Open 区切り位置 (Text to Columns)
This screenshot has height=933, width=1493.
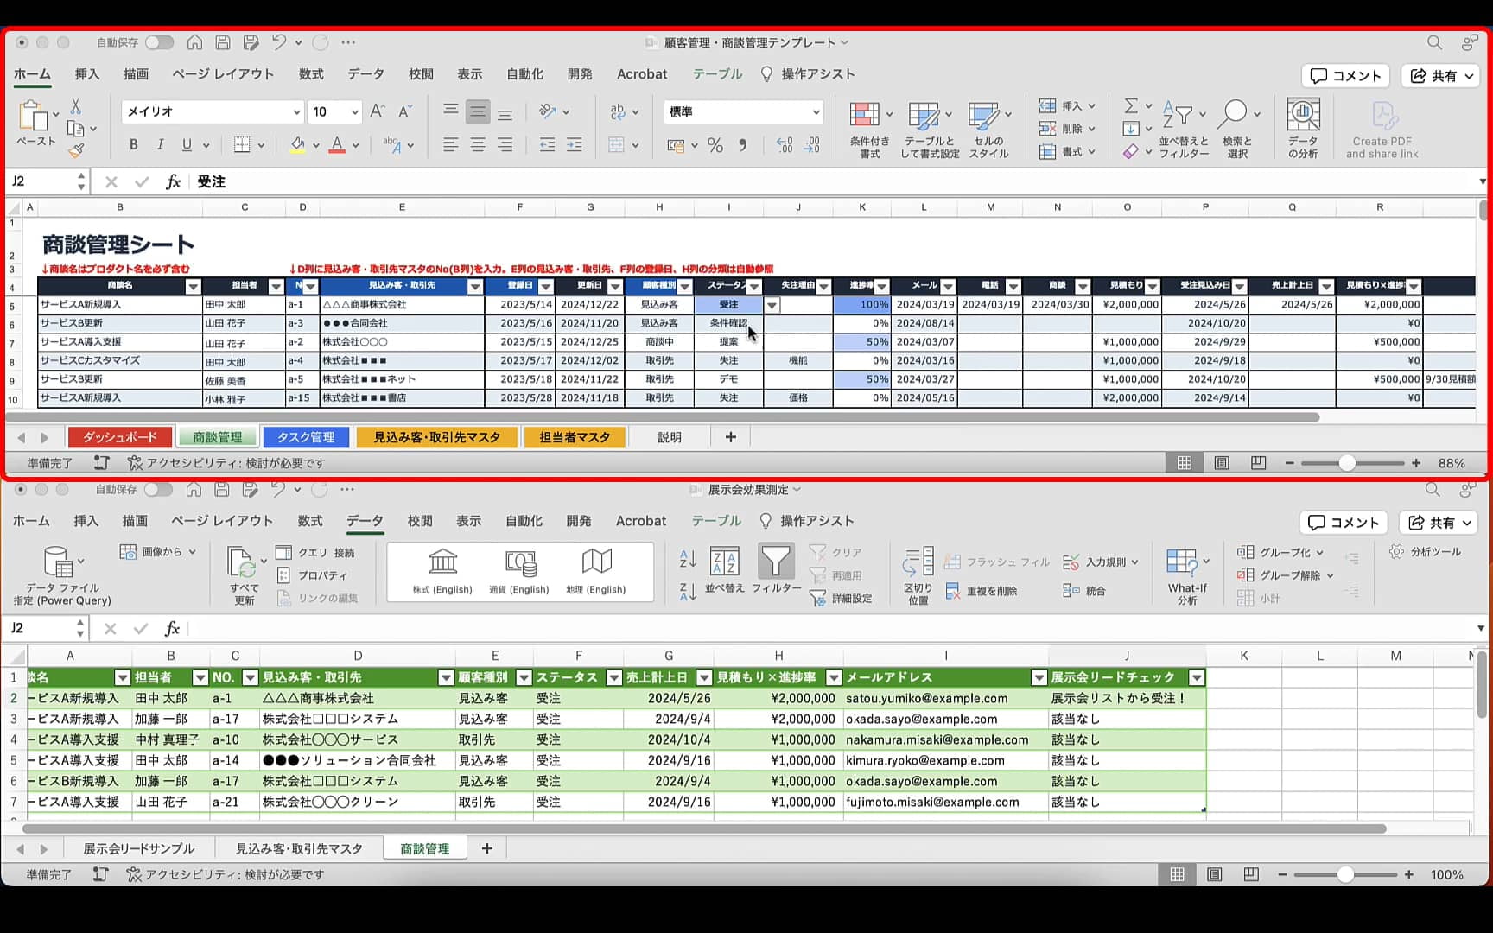(x=917, y=574)
